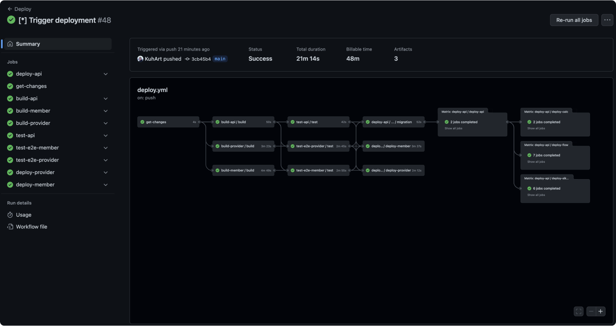Click the Usage stopwatch icon
The image size is (616, 326).
pyautogui.click(x=10, y=215)
